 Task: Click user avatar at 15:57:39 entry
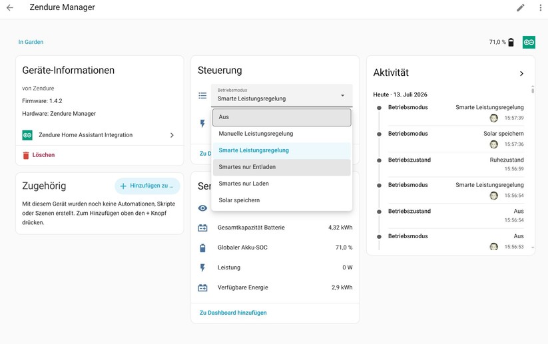pos(493,118)
